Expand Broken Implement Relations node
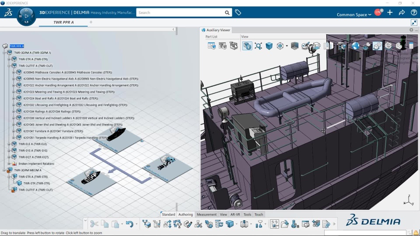Viewport: 420px width, 236px height. 9,163
